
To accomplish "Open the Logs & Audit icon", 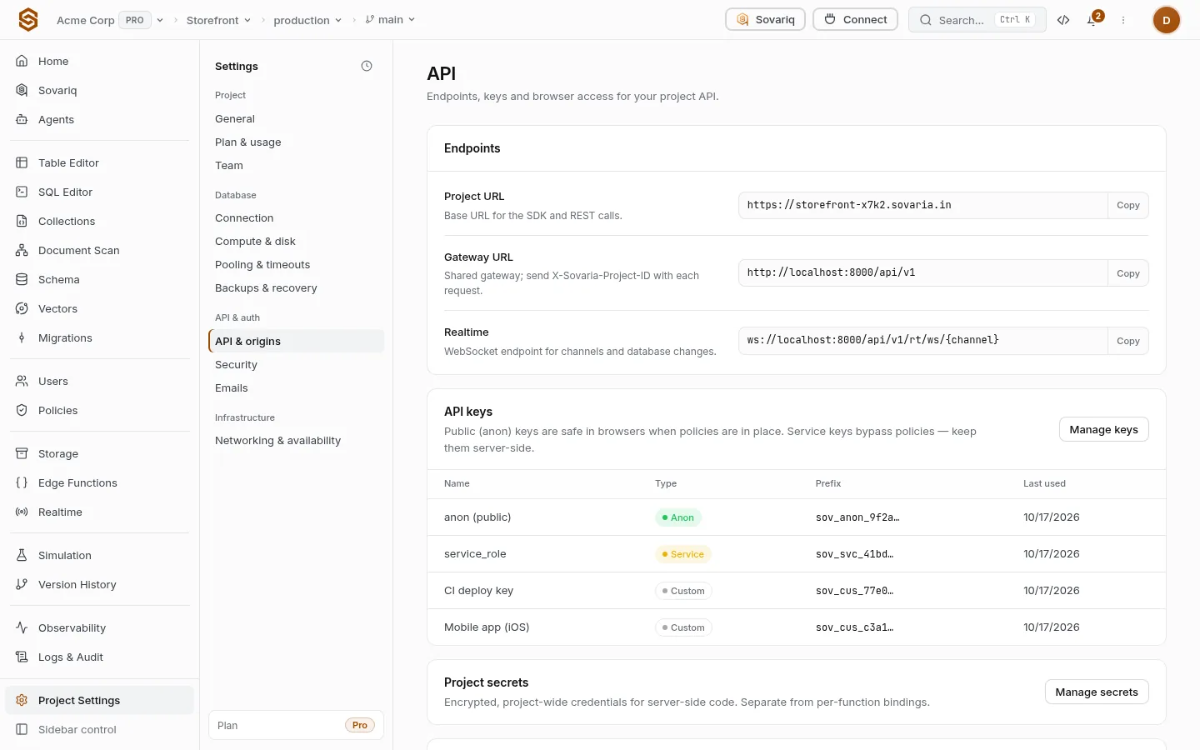I will [22, 657].
